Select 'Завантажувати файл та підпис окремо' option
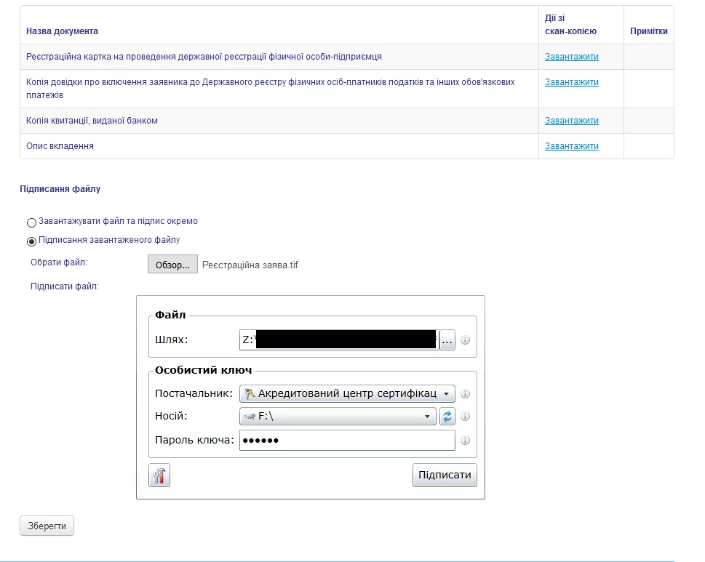The height and width of the screenshot is (562, 705). coord(31,222)
